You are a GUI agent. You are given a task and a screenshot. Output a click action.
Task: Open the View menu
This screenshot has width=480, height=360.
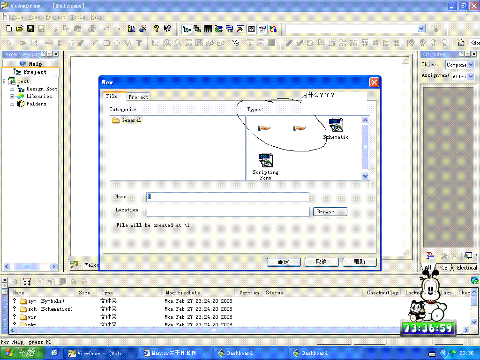34,17
